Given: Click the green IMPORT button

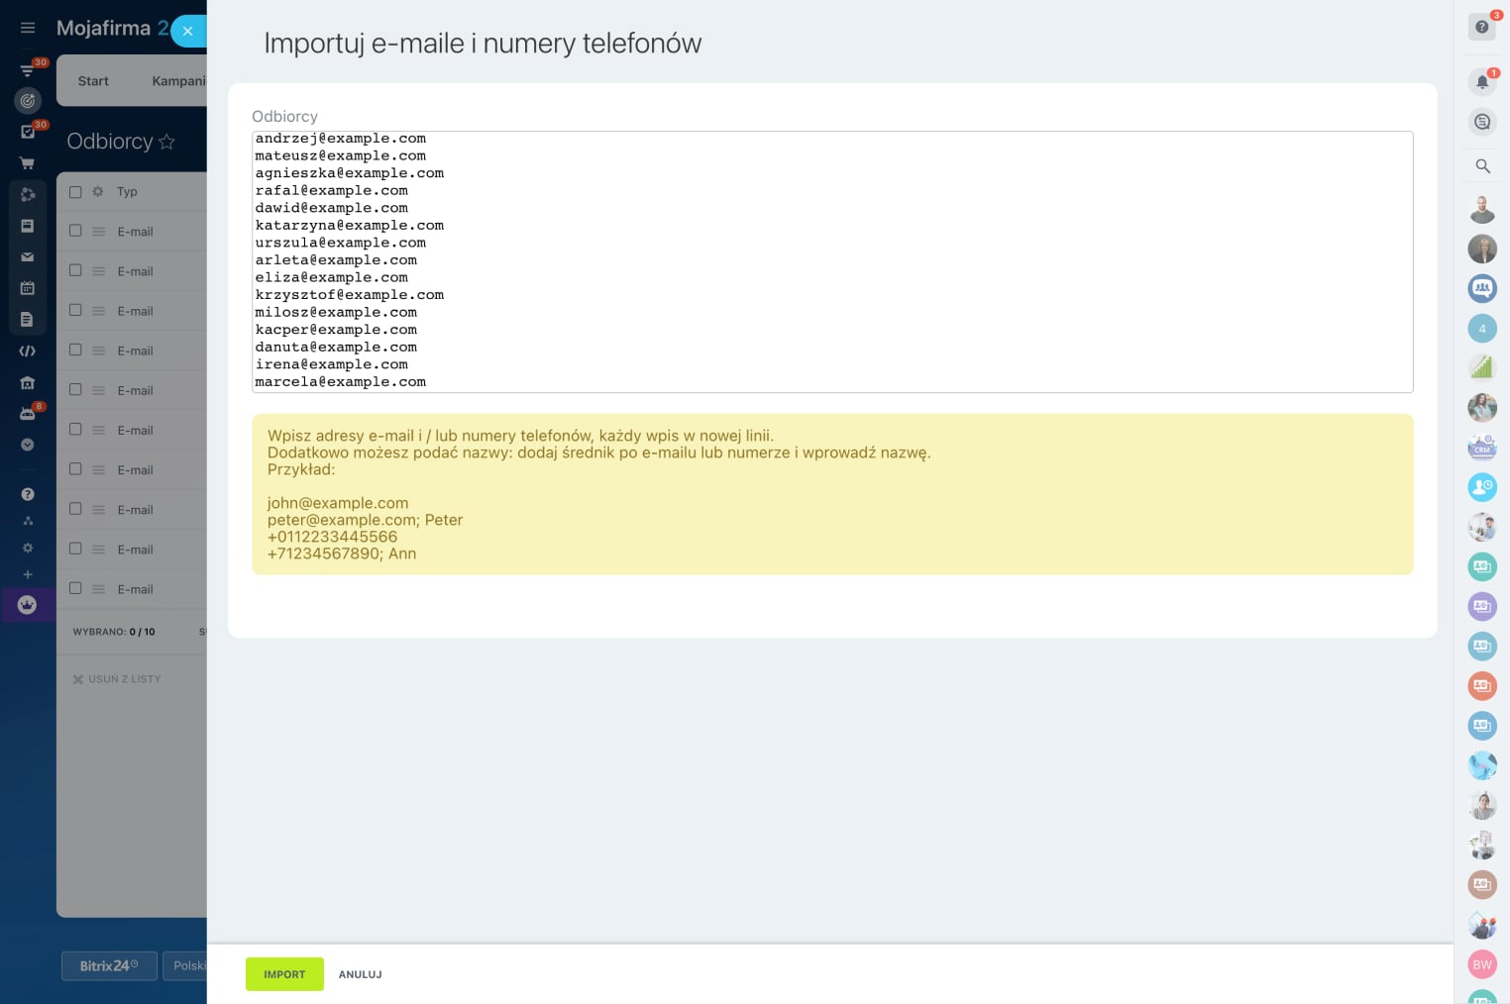Looking at the screenshot, I should [x=284, y=974].
